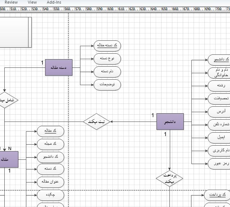
Task: Click the رمز عبور attribute shape
Action: pos(219,164)
